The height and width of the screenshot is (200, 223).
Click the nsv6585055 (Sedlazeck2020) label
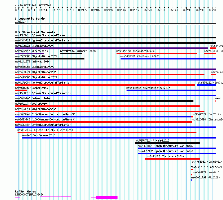[x=35, y=67]
